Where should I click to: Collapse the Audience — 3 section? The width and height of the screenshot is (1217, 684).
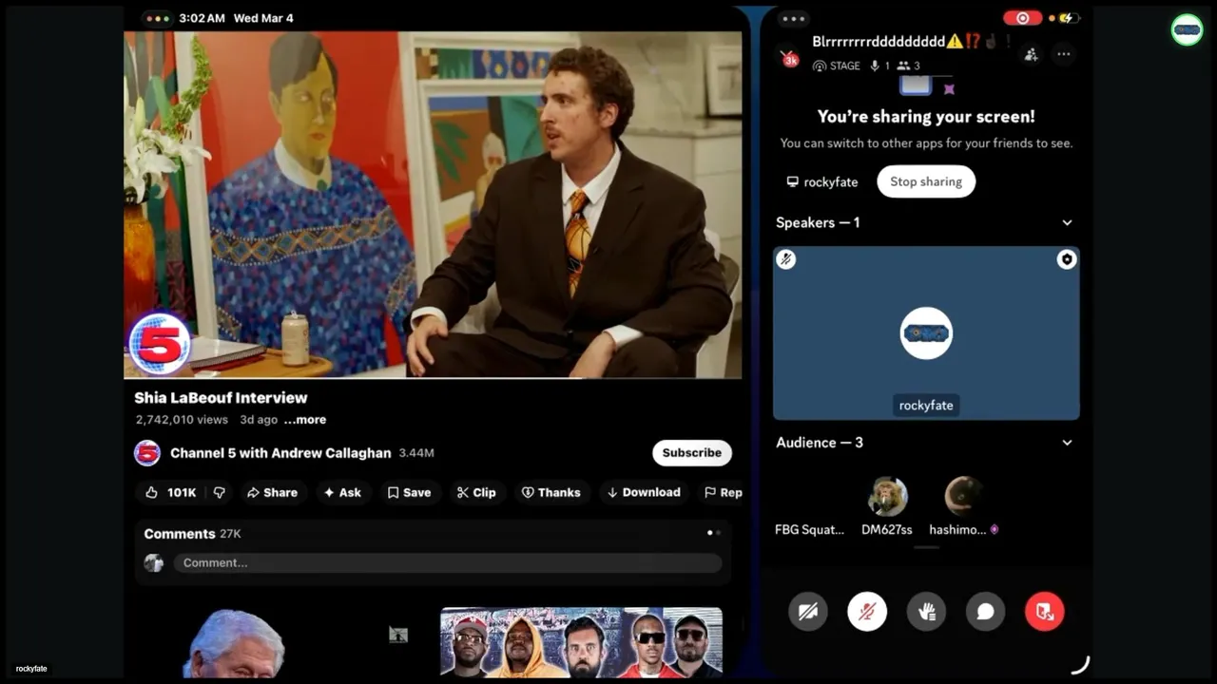pyautogui.click(x=1067, y=443)
